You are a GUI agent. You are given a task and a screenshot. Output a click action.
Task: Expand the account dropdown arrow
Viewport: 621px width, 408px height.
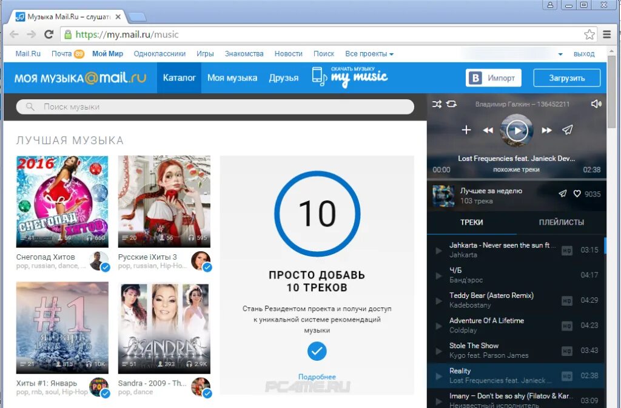pyautogui.click(x=560, y=54)
